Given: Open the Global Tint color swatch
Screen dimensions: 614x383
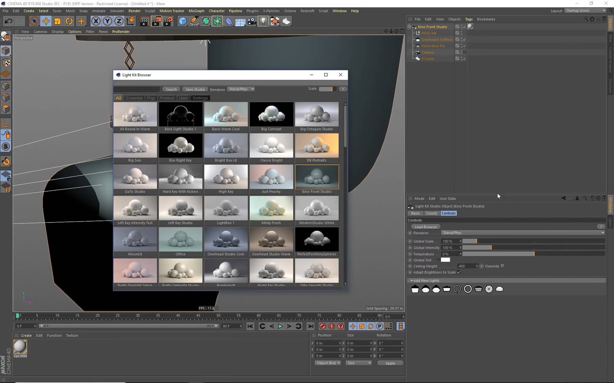Looking at the screenshot, I should (x=446, y=260).
